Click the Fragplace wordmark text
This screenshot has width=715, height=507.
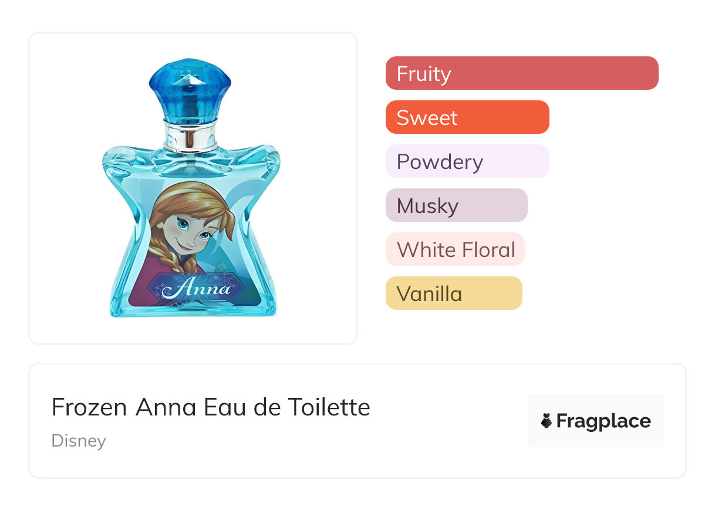pos(603,421)
